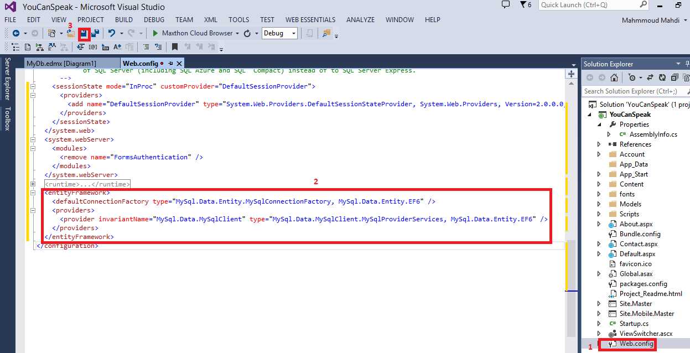Collapse the entityFramework XML section

33,193
